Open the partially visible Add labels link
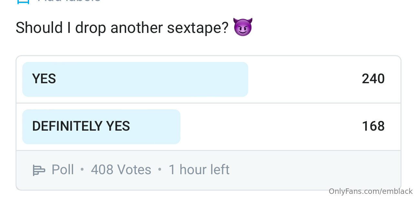 [69, 1]
